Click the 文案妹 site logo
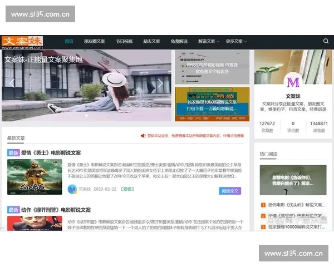 tap(22, 41)
